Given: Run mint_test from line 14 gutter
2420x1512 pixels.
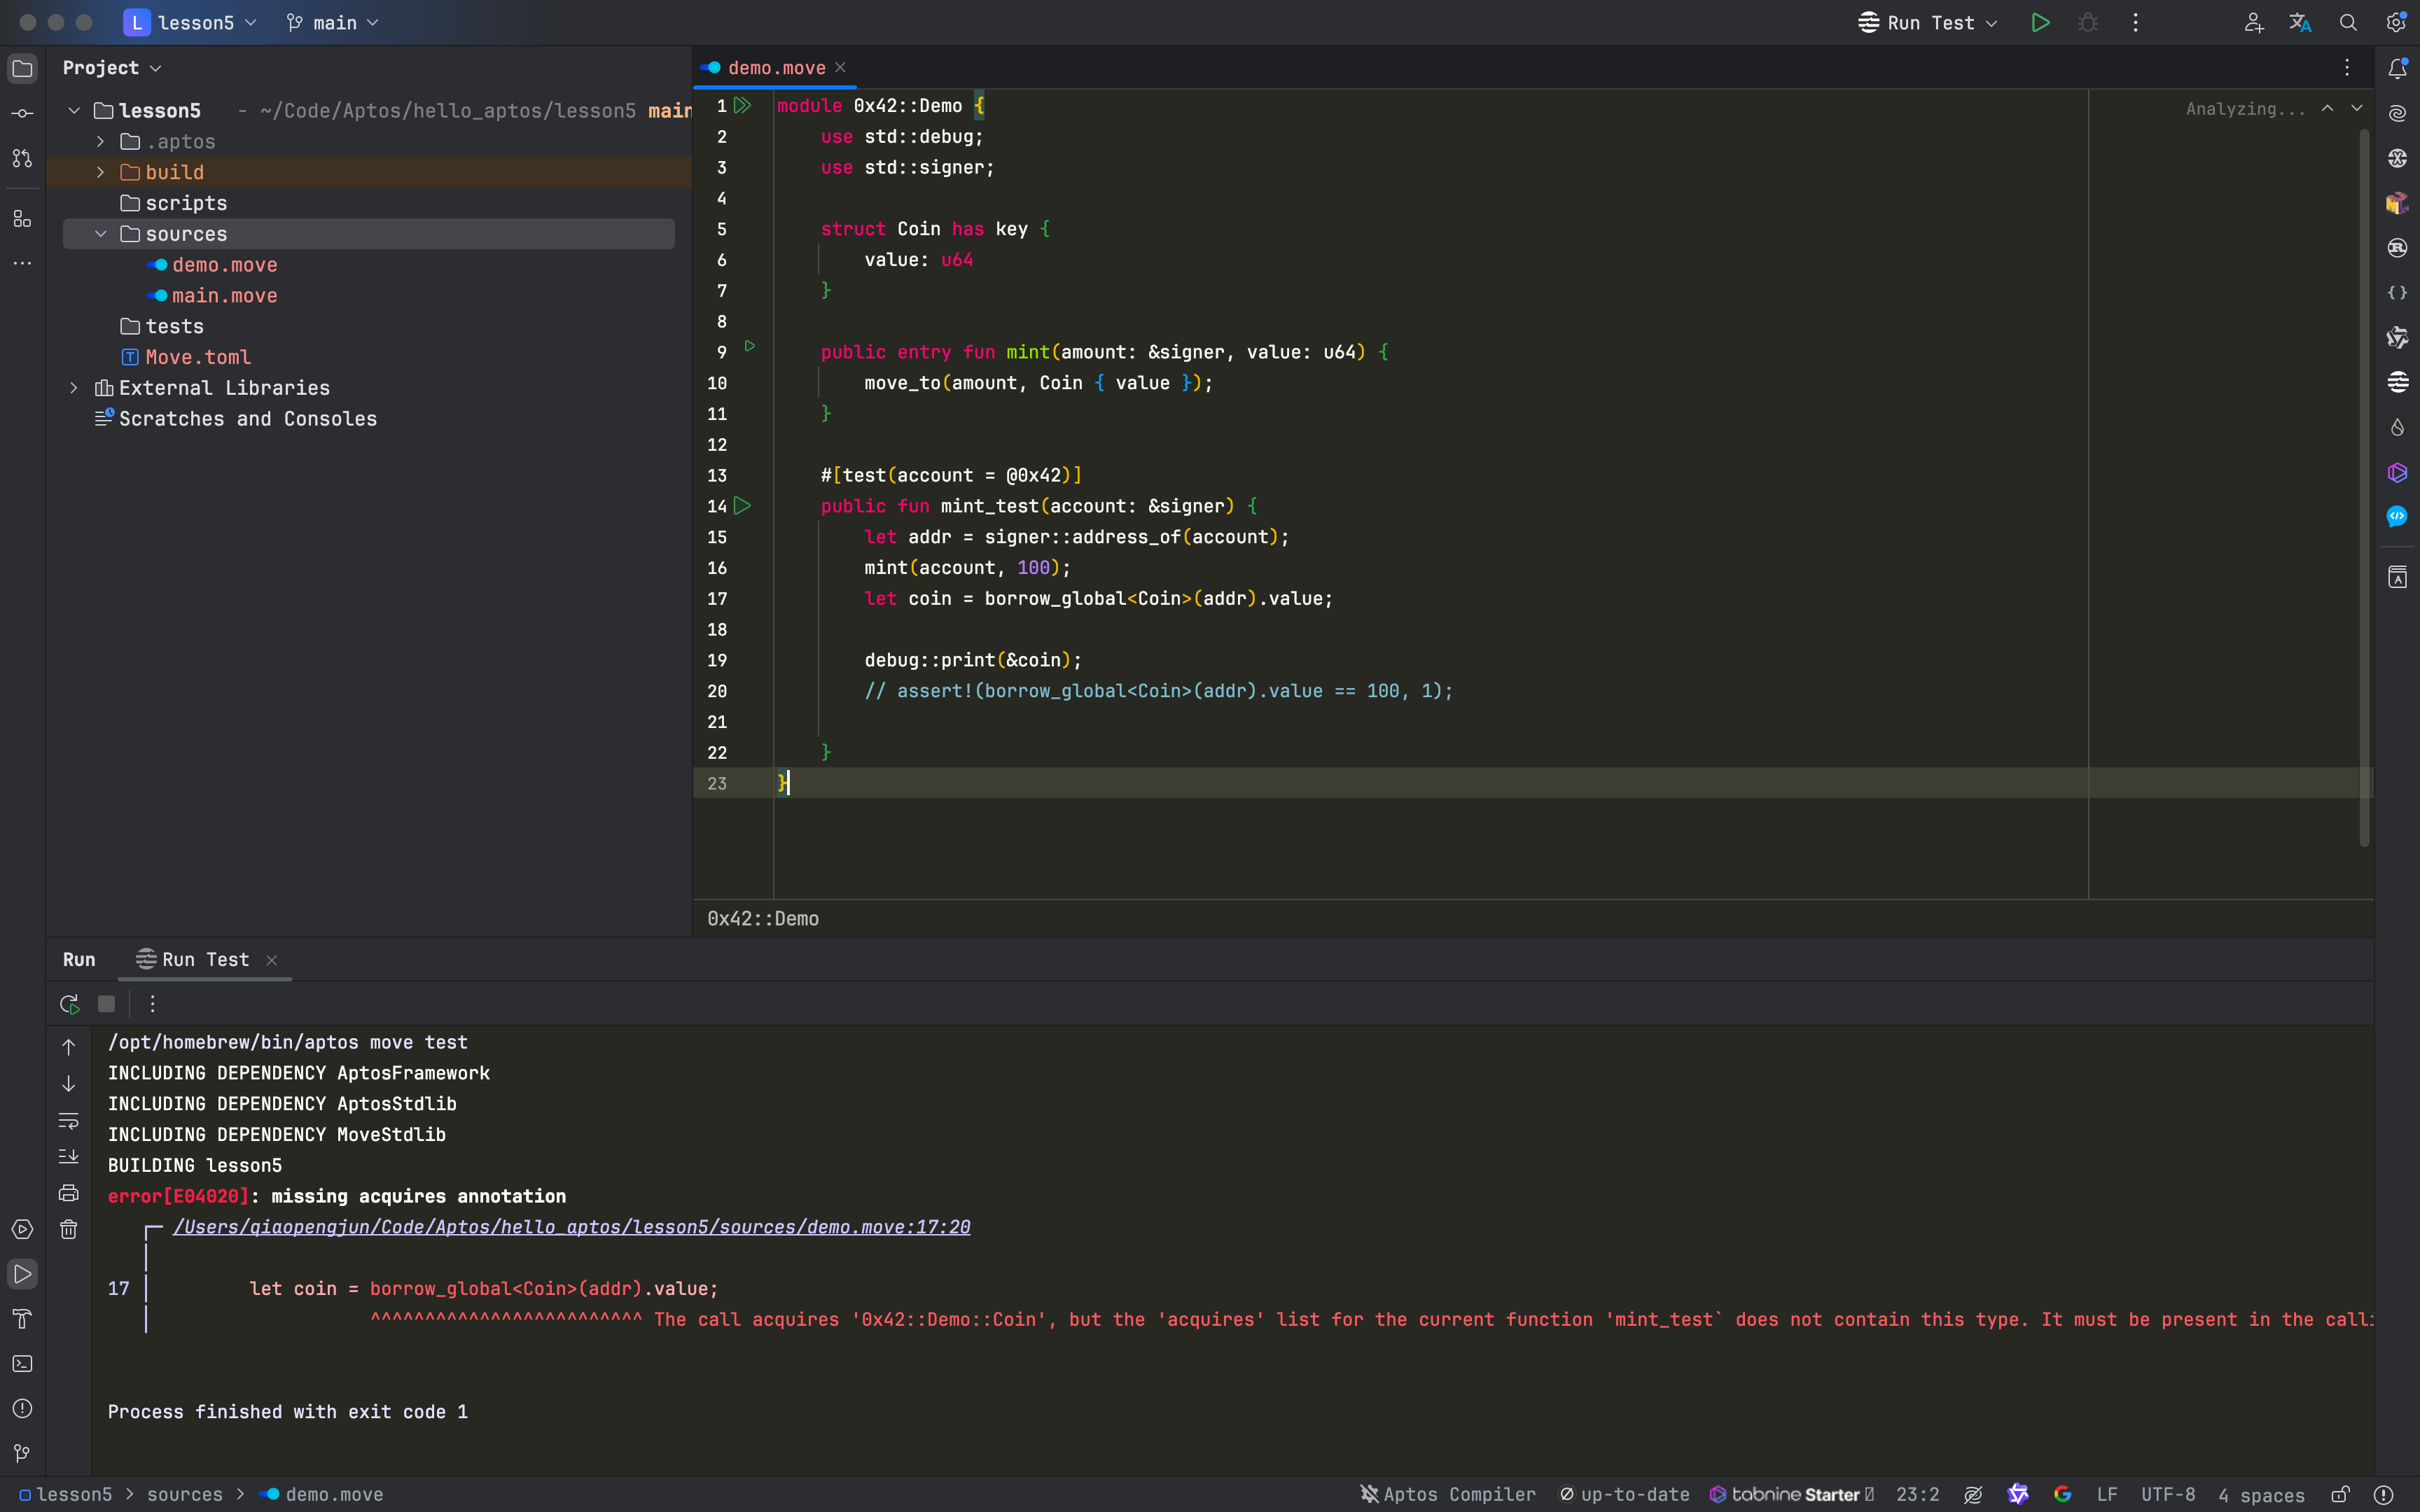Looking at the screenshot, I should pyautogui.click(x=742, y=506).
